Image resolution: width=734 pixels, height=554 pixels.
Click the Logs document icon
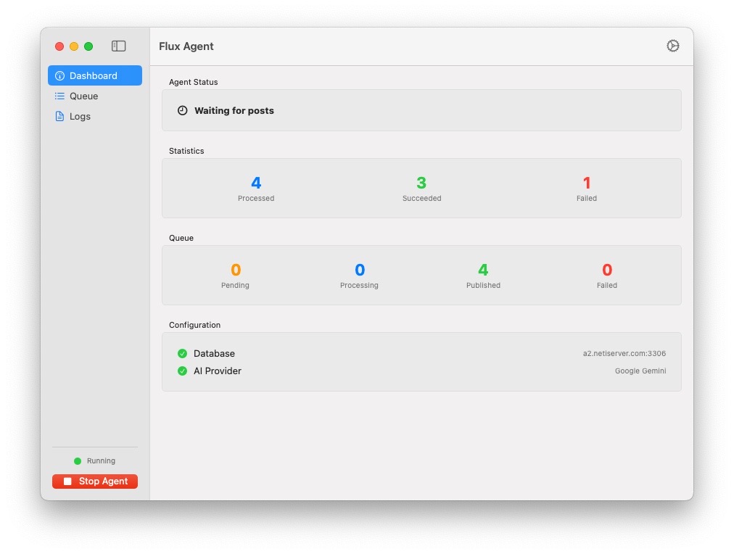click(x=59, y=116)
